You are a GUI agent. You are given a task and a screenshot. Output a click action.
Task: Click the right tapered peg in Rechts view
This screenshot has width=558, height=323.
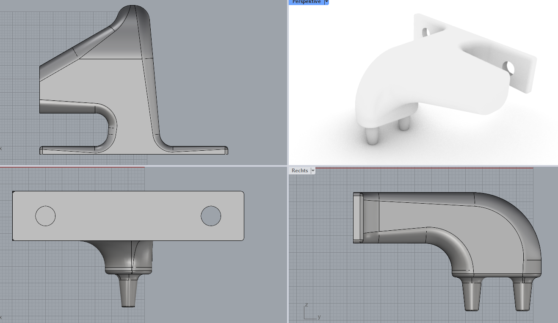[x=522, y=295]
